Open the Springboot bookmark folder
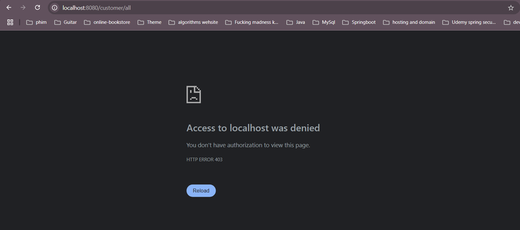This screenshot has width=520, height=230. (x=359, y=22)
